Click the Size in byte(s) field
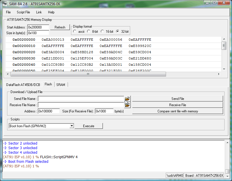Screen dimensions: 232x181 click(x=38, y=33)
